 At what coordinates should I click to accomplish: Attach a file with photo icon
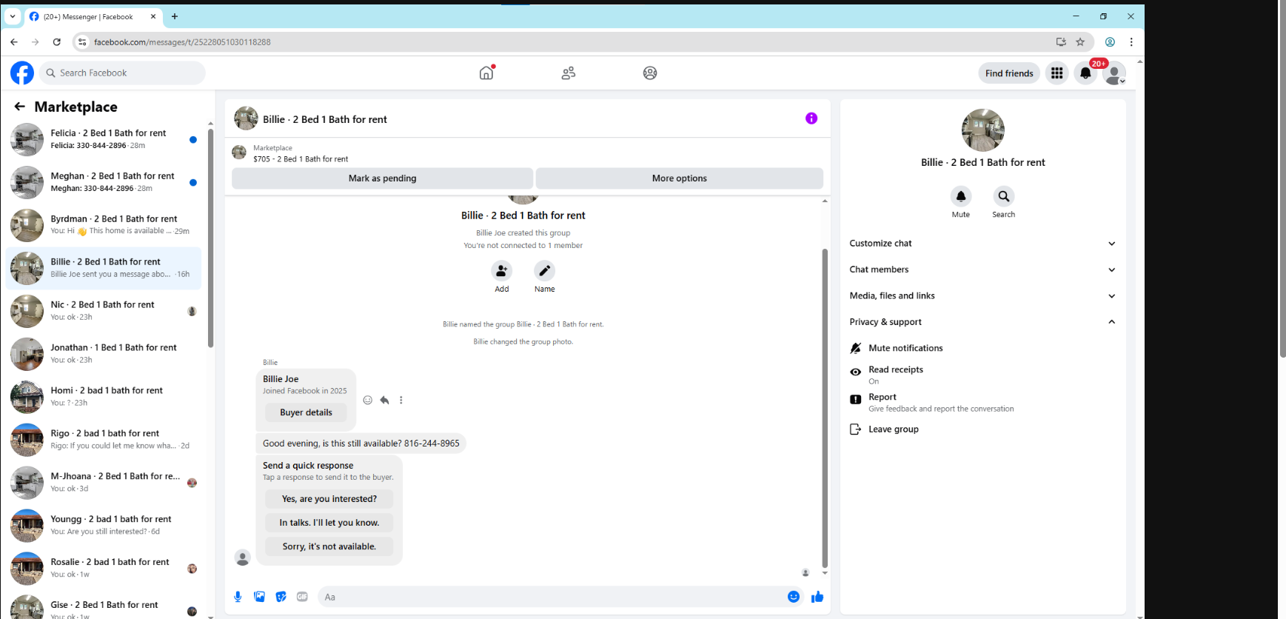tap(259, 597)
